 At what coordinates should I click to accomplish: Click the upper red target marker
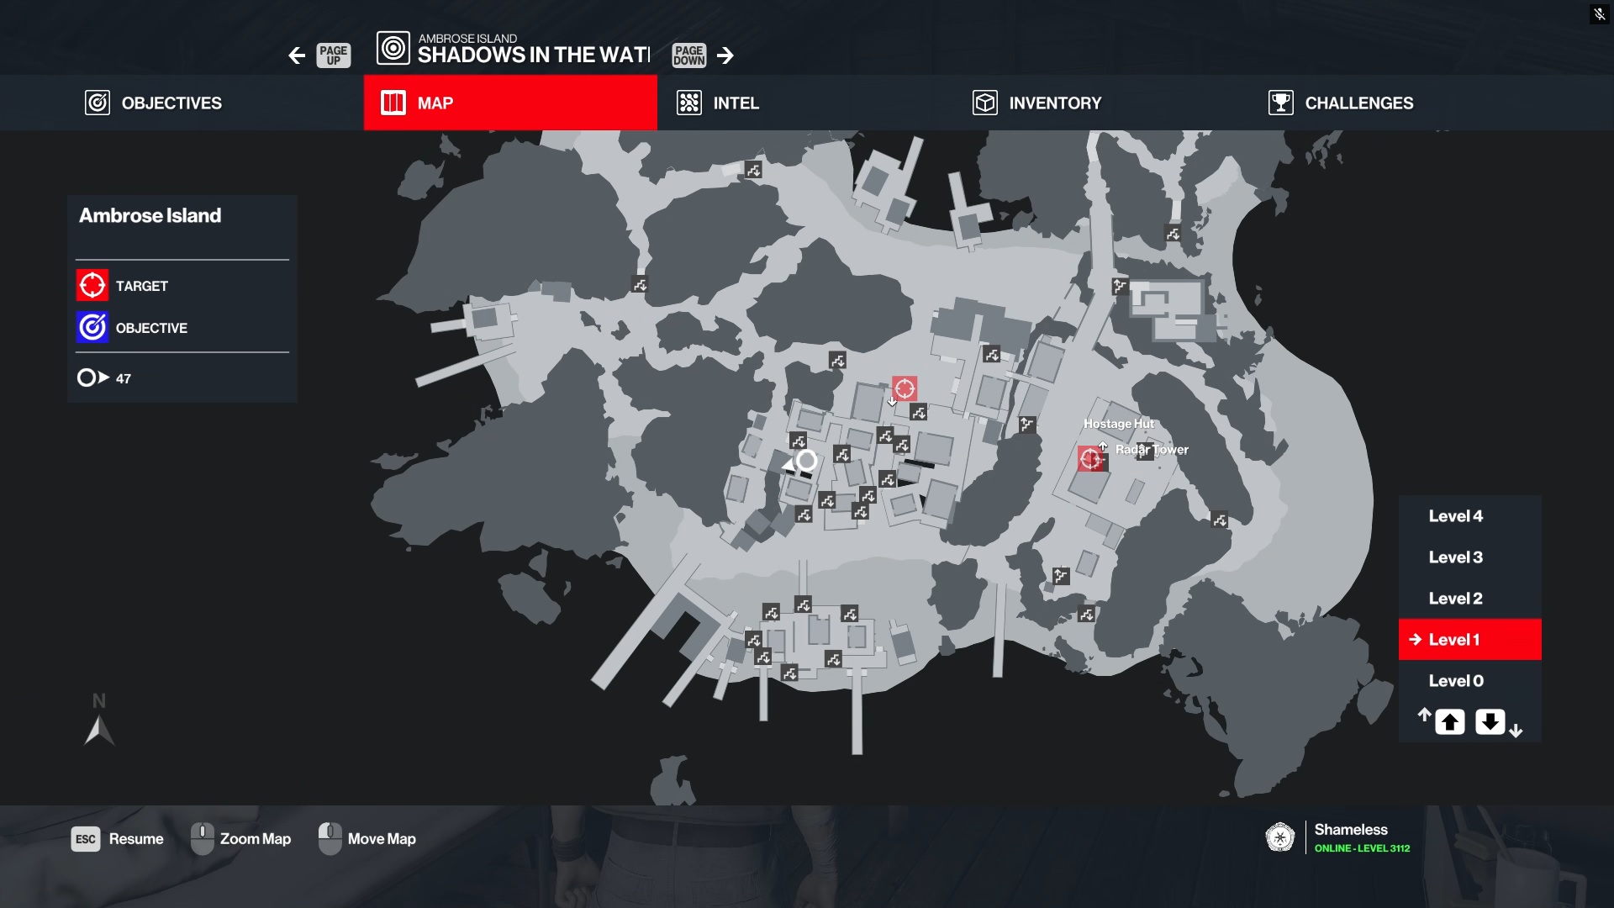point(905,388)
